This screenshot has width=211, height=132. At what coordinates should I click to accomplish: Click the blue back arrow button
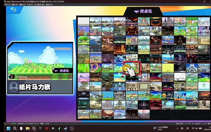(x=13, y=10)
